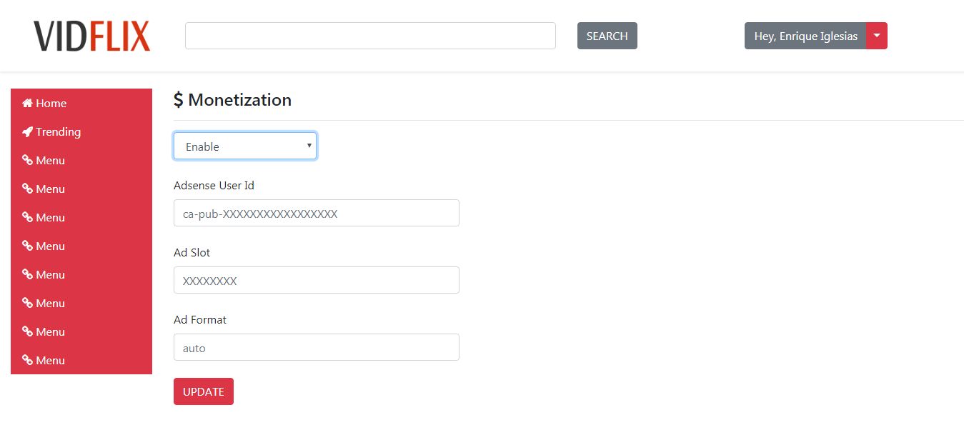Screen dimensions: 964x435
Task: Open the Enable monetization dropdown
Action: (244, 146)
